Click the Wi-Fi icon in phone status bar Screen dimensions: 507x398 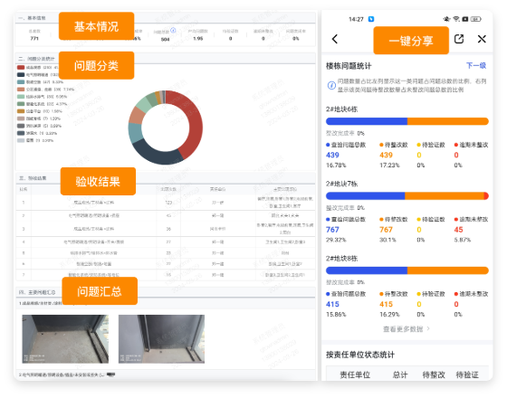456,19
